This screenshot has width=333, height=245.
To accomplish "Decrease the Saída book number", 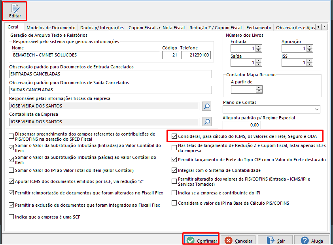I will coord(259,64).
